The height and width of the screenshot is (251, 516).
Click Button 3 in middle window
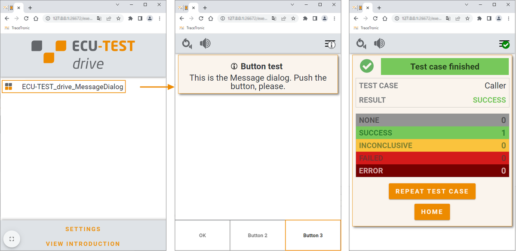(x=313, y=235)
